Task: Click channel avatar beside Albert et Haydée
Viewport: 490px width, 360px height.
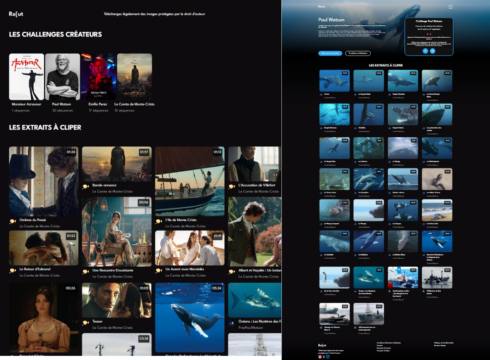Action: coord(232,272)
